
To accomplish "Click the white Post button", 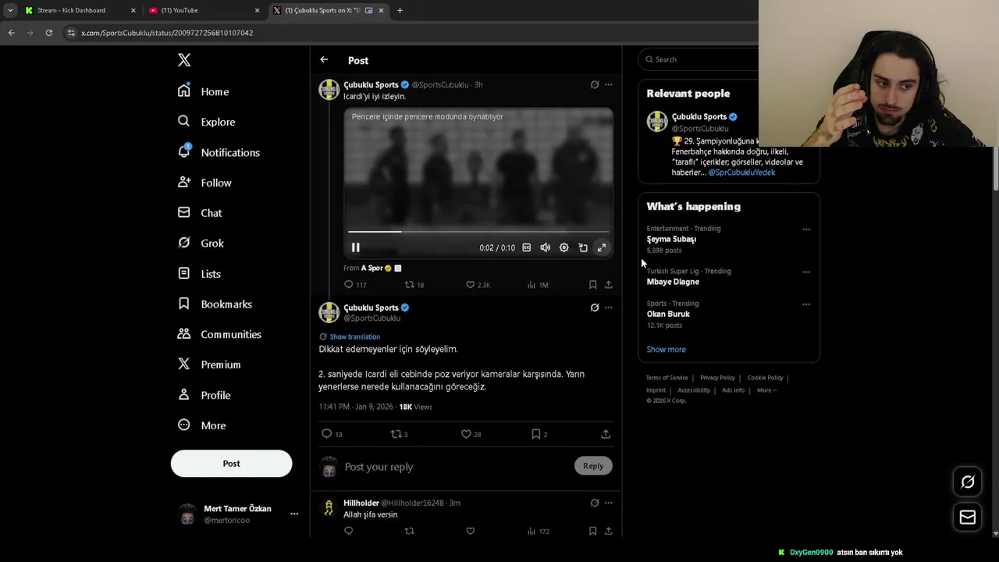I will tap(231, 464).
